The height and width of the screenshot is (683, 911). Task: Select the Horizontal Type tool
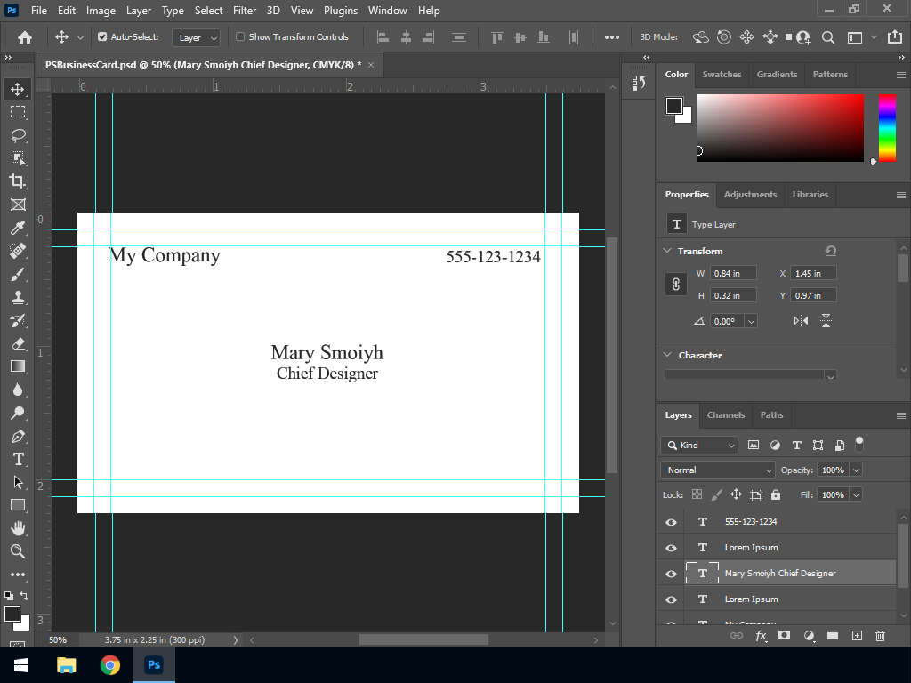[18, 459]
